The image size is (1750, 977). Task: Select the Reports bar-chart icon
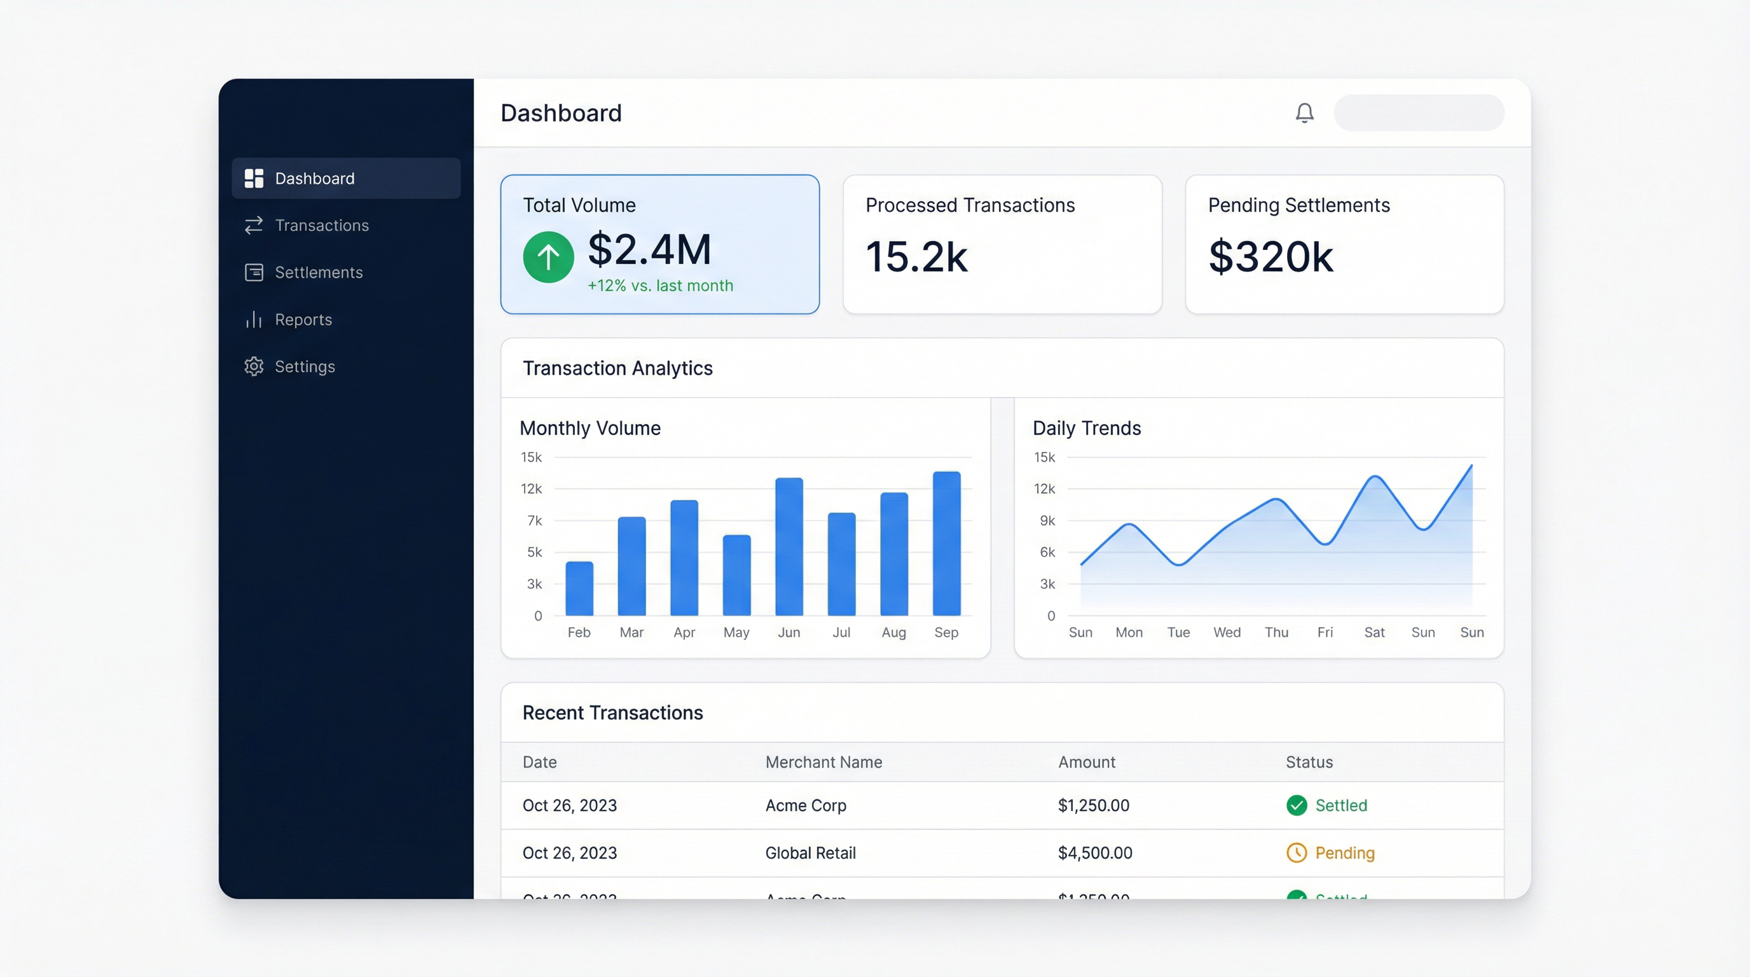point(254,319)
